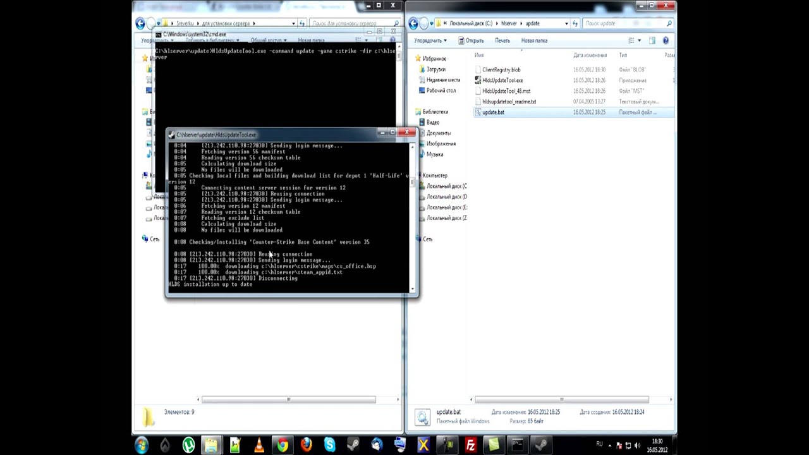Viewport: 809px width, 455px height.
Task: Click the Windows Explorer taskbar icon
Action: click(x=211, y=445)
